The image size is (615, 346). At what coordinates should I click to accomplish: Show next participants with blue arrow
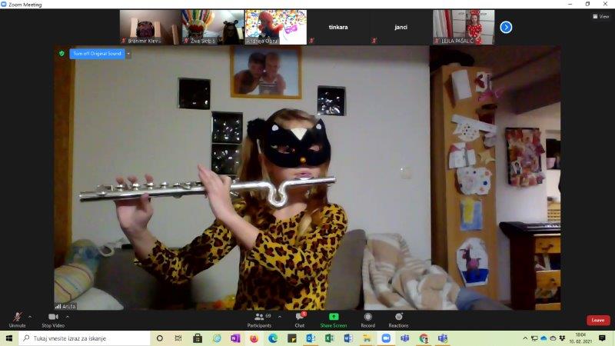(x=506, y=27)
